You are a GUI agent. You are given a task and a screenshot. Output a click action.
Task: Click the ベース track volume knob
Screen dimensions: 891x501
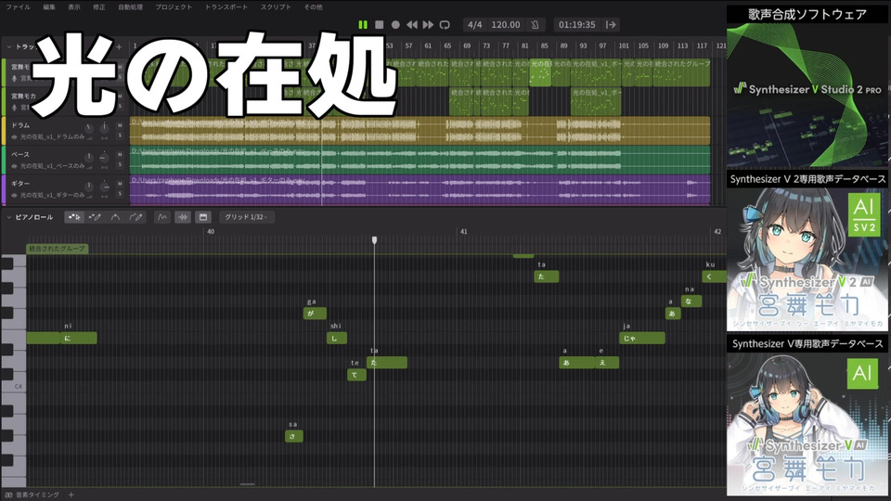[89, 158]
